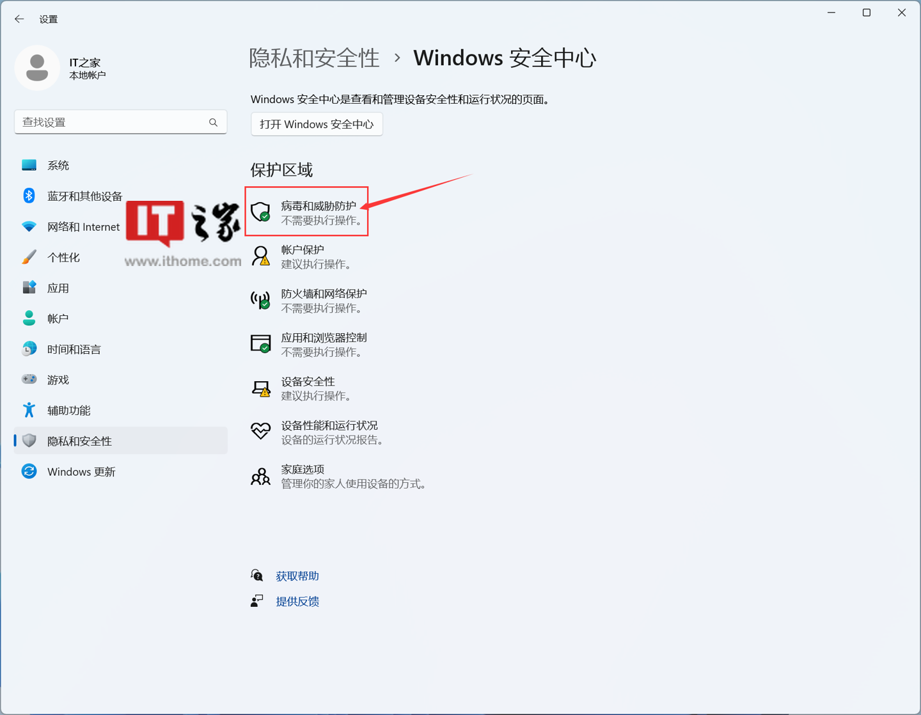Click the Bluetooth icon in sidebar
The height and width of the screenshot is (715, 921).
29,196
